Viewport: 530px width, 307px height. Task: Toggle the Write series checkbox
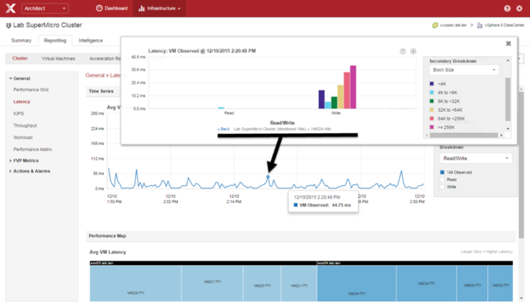pyautogui.click(x=442, y=187)
